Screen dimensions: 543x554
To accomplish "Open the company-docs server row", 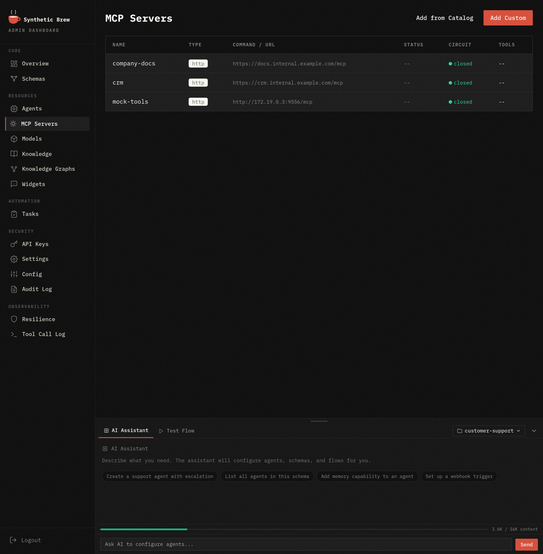I will click(319, 63).
